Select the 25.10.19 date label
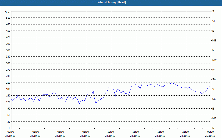The height and width of the screenshot is (139, 222). (210, 136)
